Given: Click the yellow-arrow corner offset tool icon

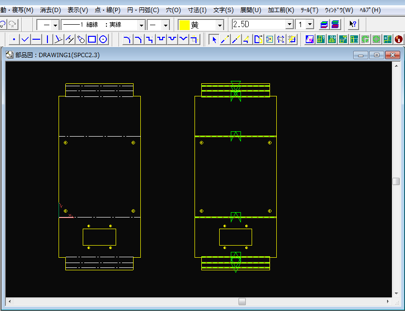Looking at the screenshot, I should coord(194,40).
